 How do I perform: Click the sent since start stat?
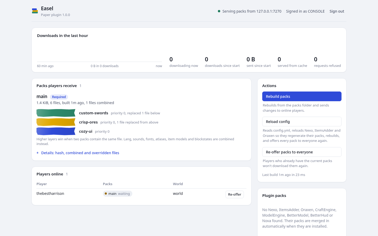click(259, 62)
